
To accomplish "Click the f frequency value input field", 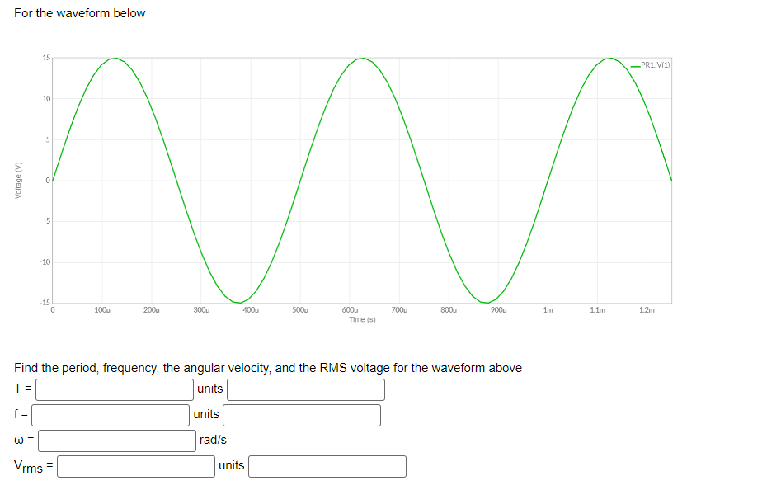I will point(110,415).
